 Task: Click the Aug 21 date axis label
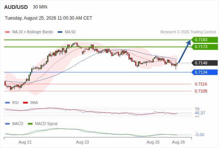[25, 142]
